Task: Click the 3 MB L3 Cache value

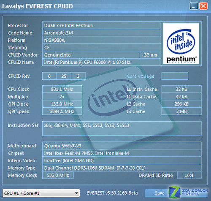Action: pyautogui.click(x=181, y=111)
